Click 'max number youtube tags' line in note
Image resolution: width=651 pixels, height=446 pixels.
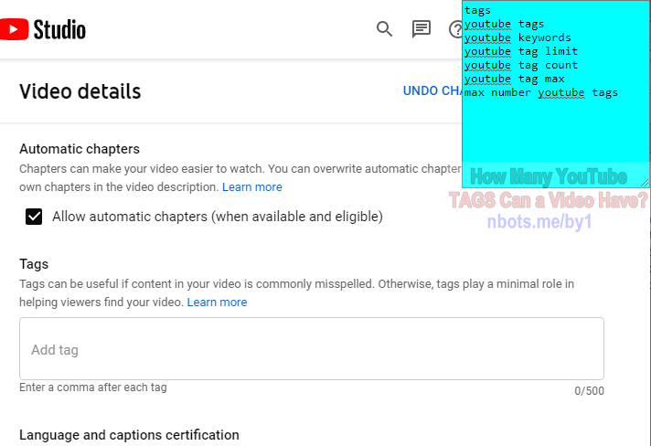coord(541,92)
